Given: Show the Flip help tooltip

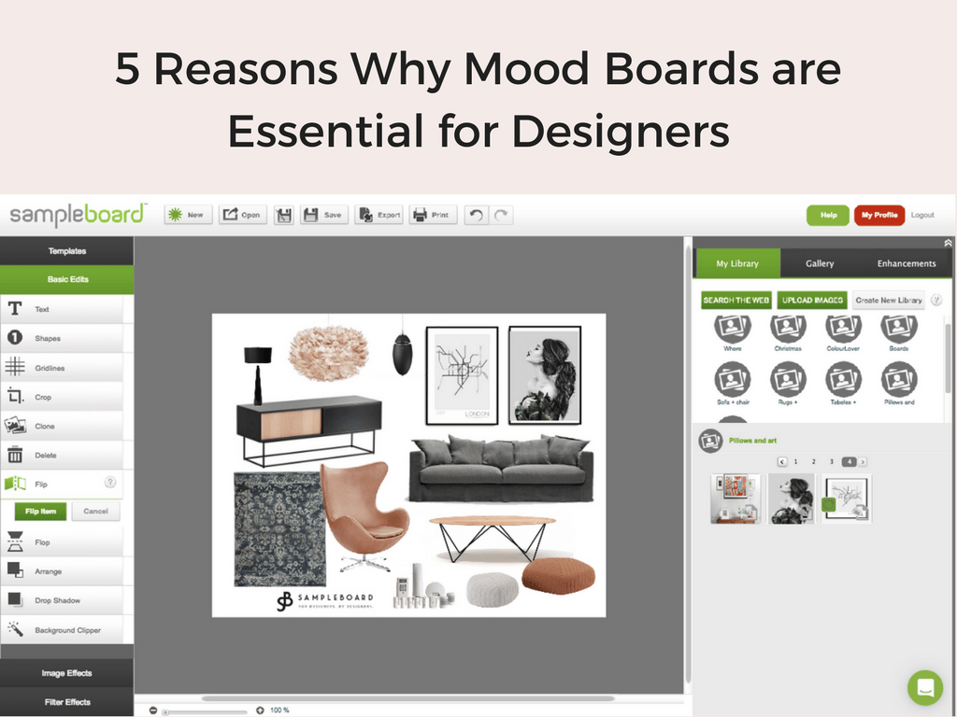Looking at the screenshot, I should (x=110, y=484).
